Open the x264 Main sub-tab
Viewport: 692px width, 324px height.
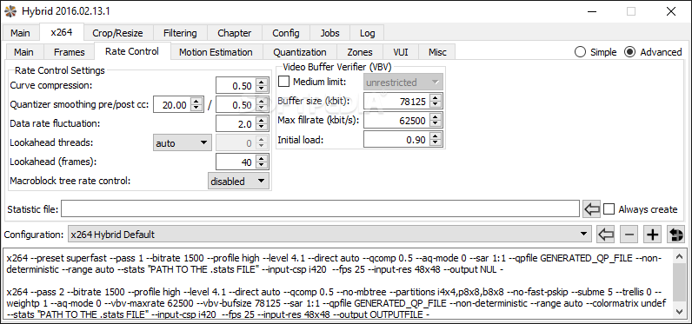23,52
